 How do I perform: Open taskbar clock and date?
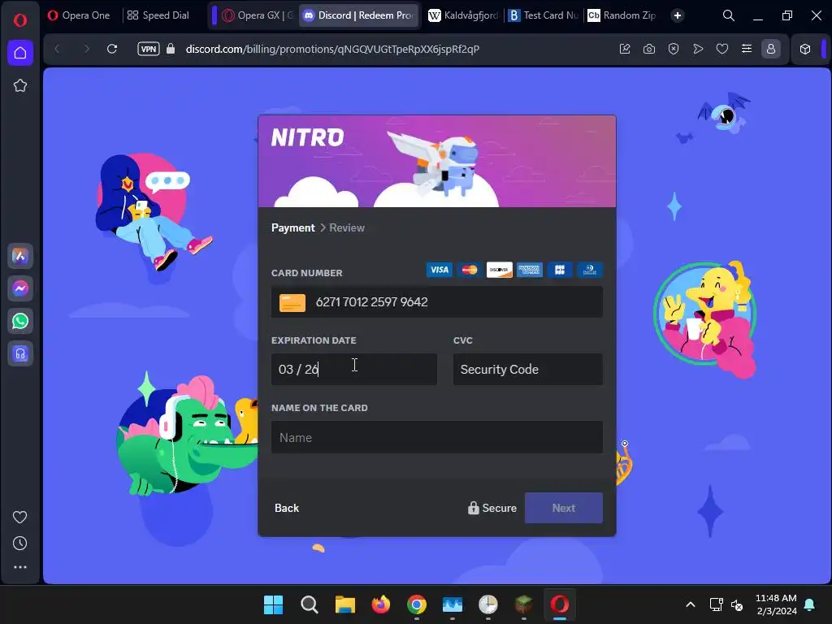[x=776, y=604]
